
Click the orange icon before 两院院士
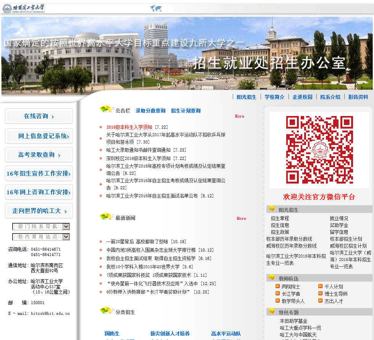277,286
